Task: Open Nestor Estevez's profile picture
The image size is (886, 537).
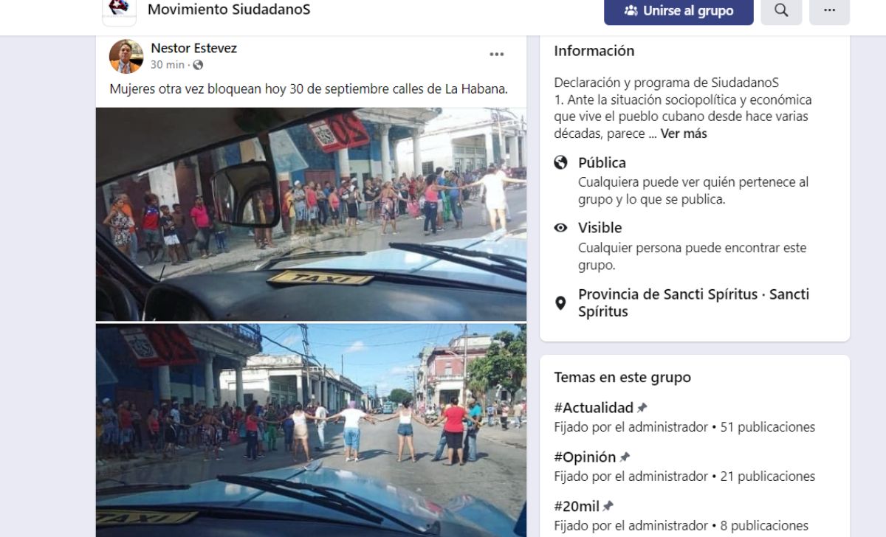Action: (126, 57)
